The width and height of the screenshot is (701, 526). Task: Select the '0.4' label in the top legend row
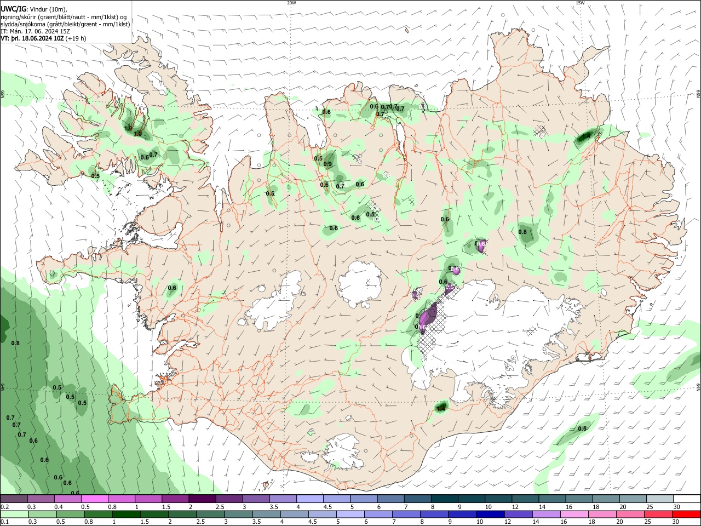(x=59, y=507)
